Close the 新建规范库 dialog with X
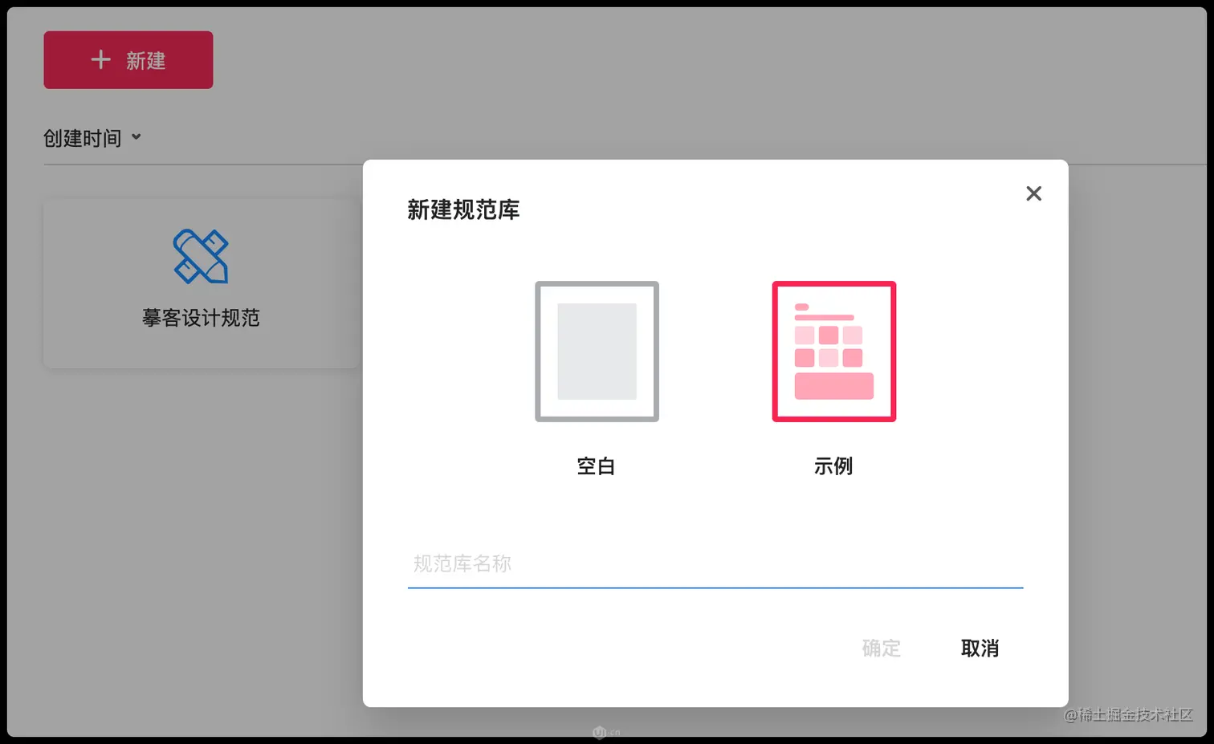The image size is (1214, 744). click(1033, 193)
